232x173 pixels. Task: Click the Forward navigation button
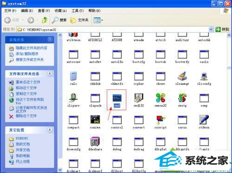pos(31,20)
